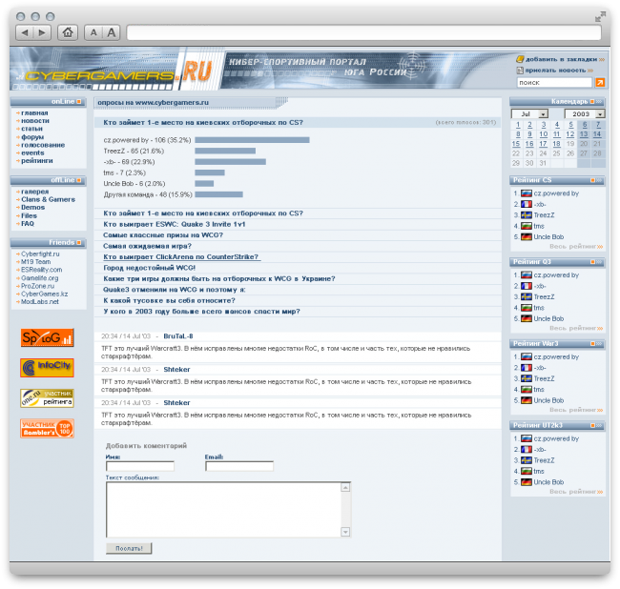Go back with the browser back arrow
620x589 pixels.
[26, 32]
